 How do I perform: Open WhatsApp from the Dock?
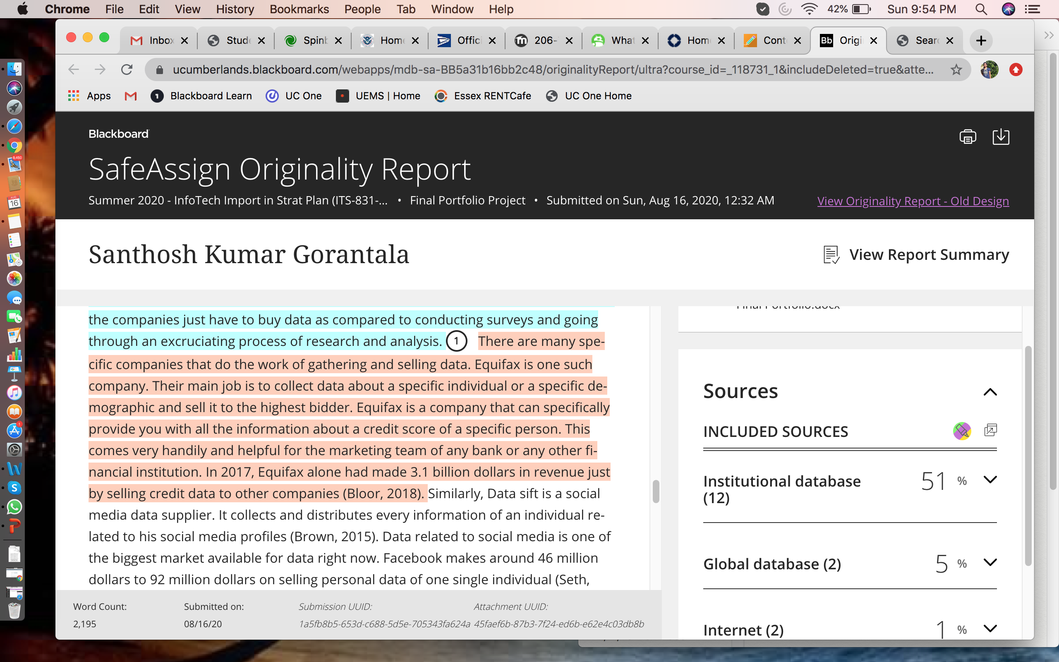tap(14, 507)
